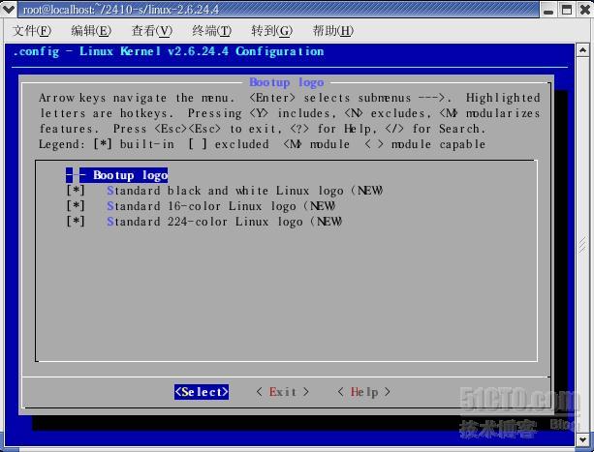Click the terminal scrollbar up arrow
The width and height of the screenshot is (594, 452).
(582, 50)
